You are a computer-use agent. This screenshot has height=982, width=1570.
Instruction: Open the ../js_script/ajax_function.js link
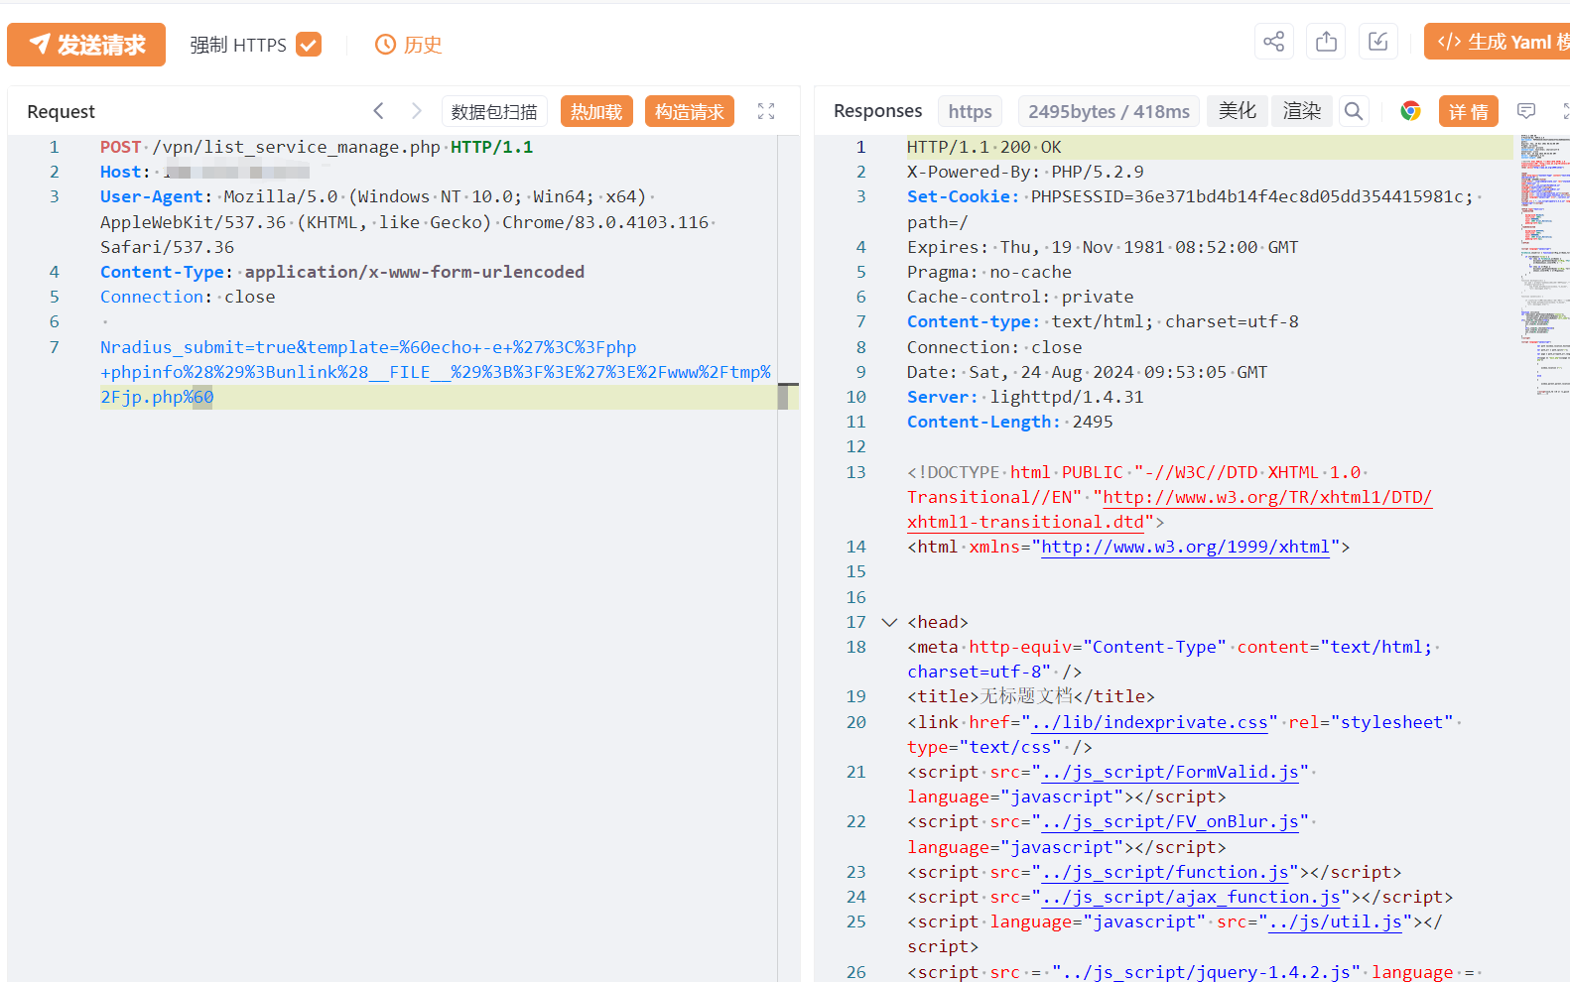1191,897
